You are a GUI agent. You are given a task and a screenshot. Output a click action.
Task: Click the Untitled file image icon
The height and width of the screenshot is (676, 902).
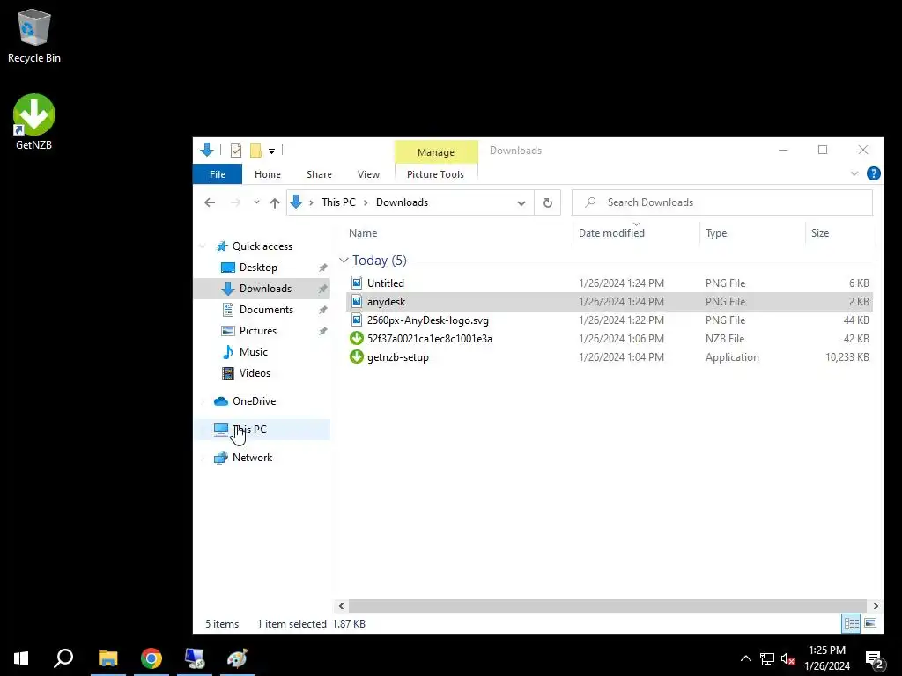[357, 283]
